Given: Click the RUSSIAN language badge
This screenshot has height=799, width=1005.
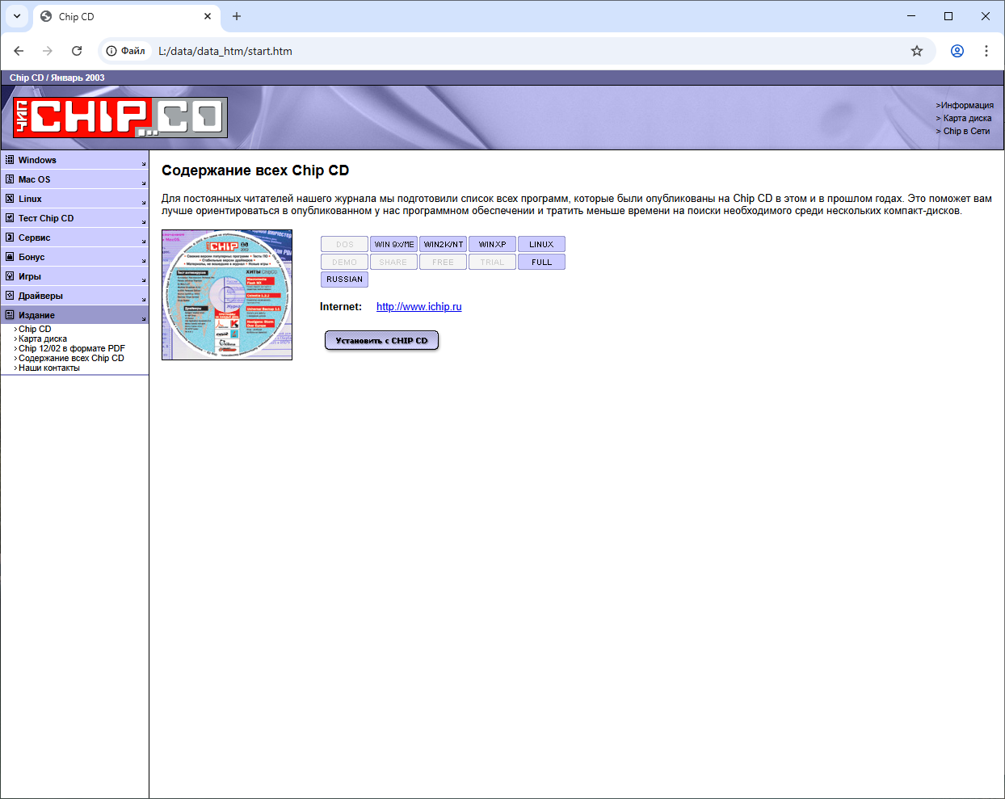Looking at the screenshot, I should pos(345,280).
